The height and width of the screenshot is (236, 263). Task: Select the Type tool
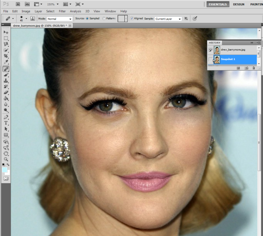point(6,123)
